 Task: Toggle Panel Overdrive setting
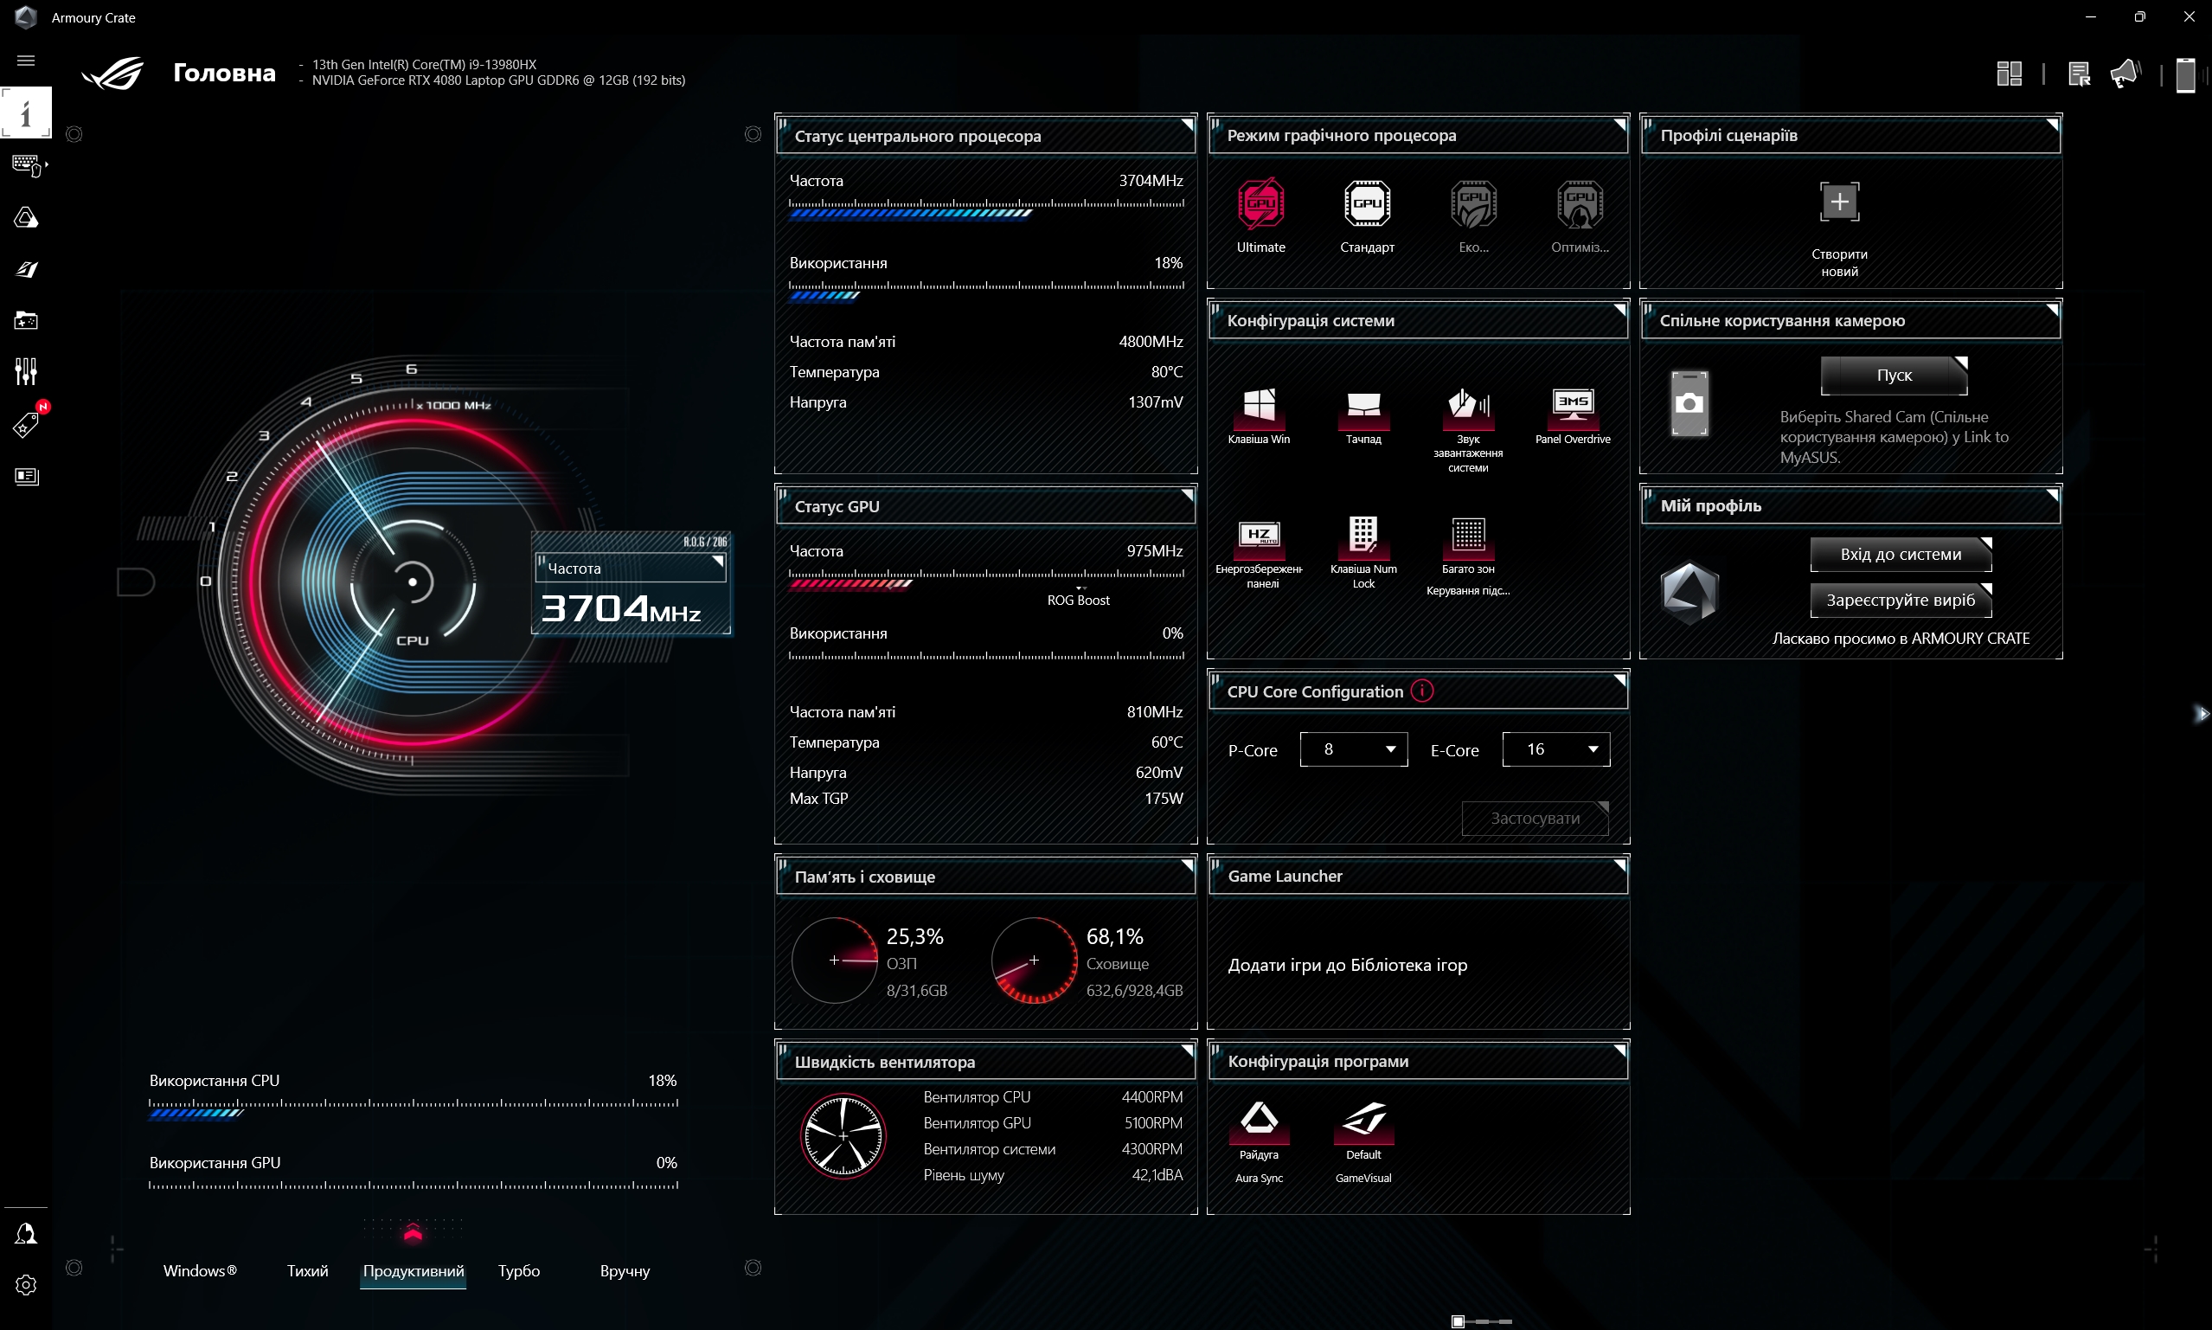(1573, 406)
